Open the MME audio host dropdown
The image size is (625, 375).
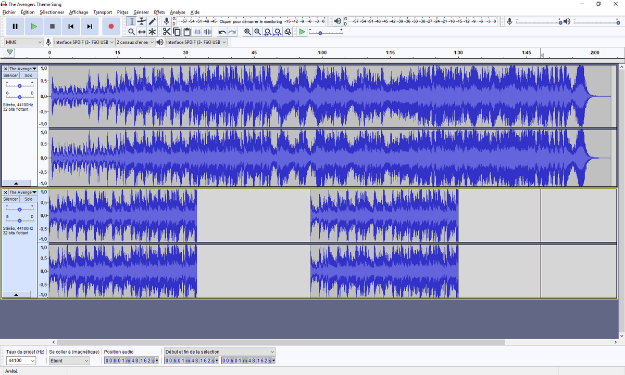click(24, 42)
